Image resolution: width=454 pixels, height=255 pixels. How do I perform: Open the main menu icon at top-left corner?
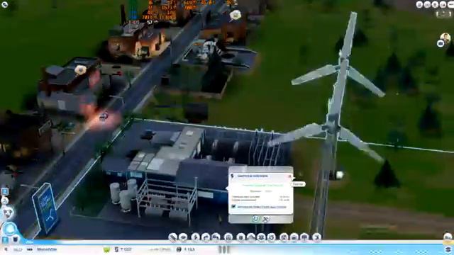click(x=4, y=4)
